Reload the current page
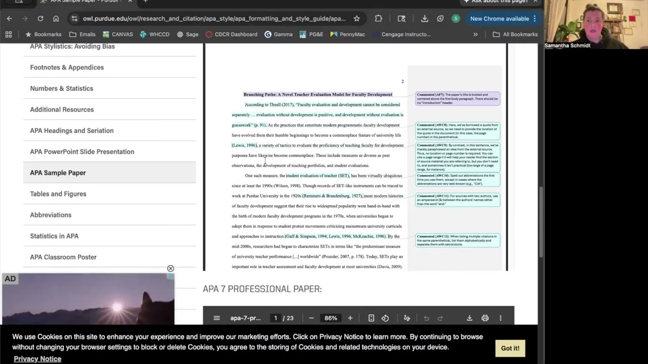The image size is (648, 364). click(40, 19)
